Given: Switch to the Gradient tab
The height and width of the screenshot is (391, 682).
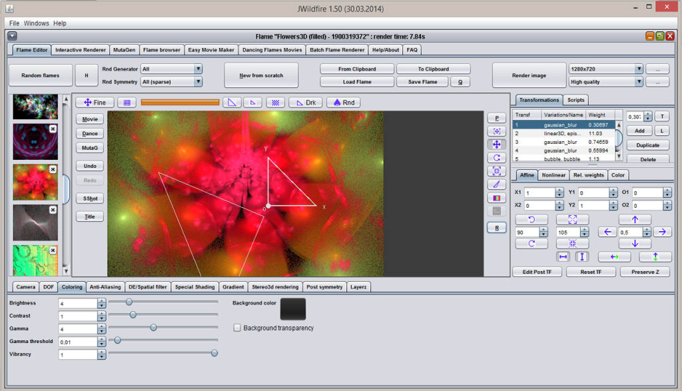Looking at the screenshot, I should 233,287.
